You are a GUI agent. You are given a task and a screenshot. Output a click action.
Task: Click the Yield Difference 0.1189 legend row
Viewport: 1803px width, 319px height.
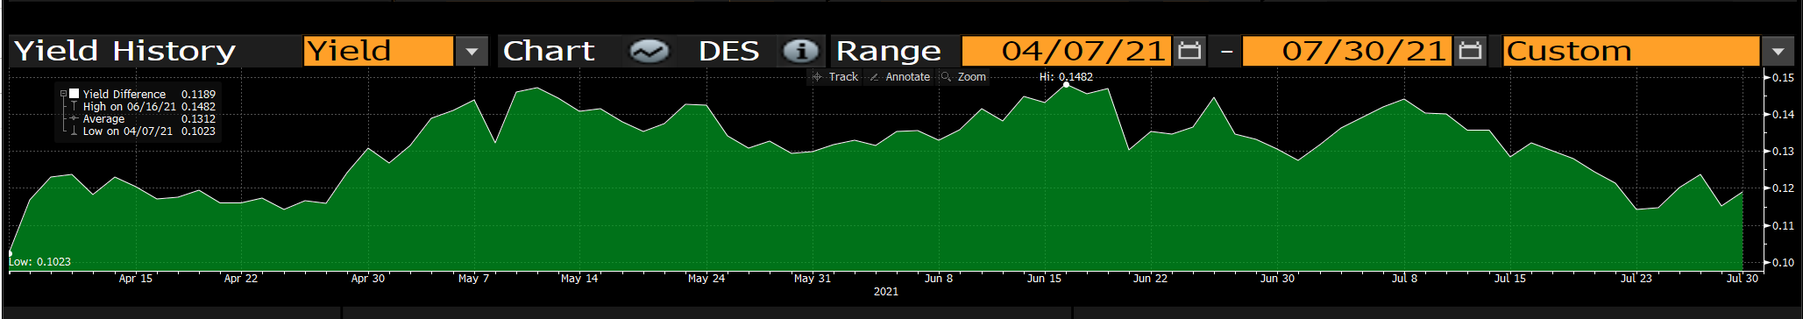(x=138, y=94)
